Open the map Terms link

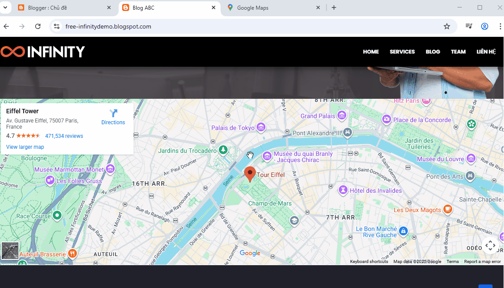point(453,262)
